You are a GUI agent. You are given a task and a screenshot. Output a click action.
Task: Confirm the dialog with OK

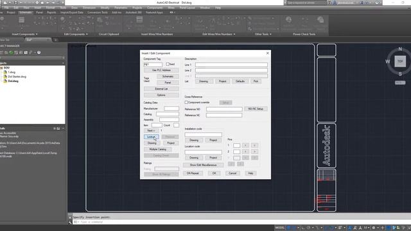pos(214,173)
